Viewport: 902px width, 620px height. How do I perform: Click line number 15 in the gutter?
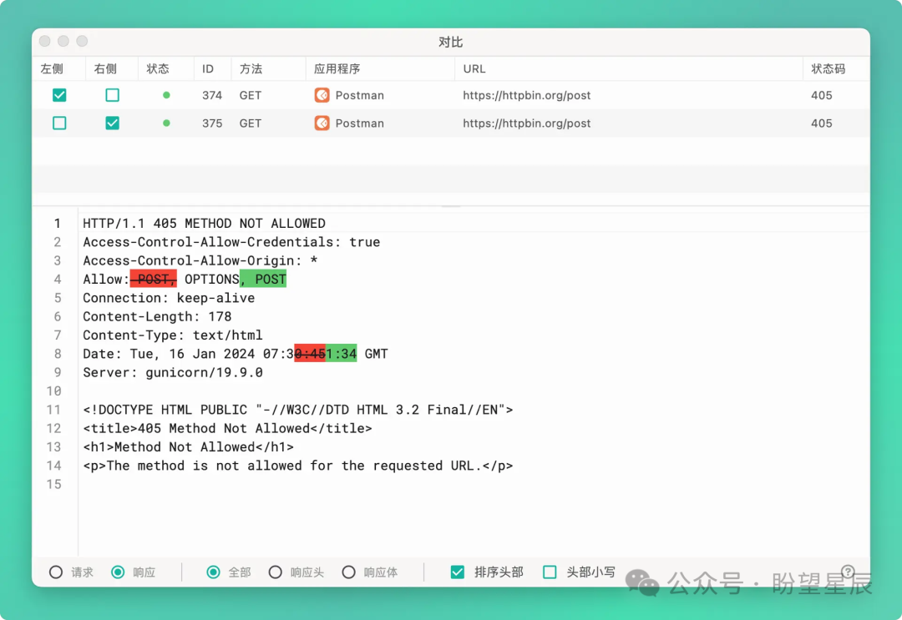coord(54,484)
